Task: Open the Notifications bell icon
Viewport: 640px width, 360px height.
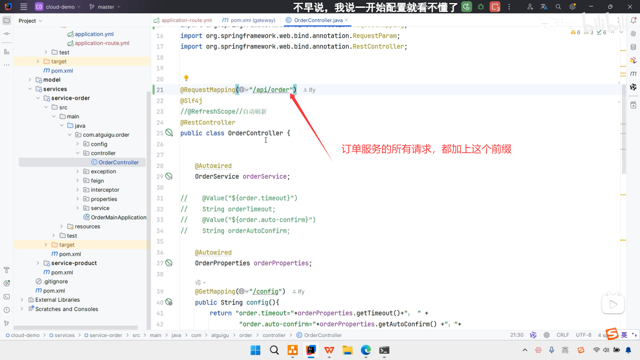Action: pos(633,21)
